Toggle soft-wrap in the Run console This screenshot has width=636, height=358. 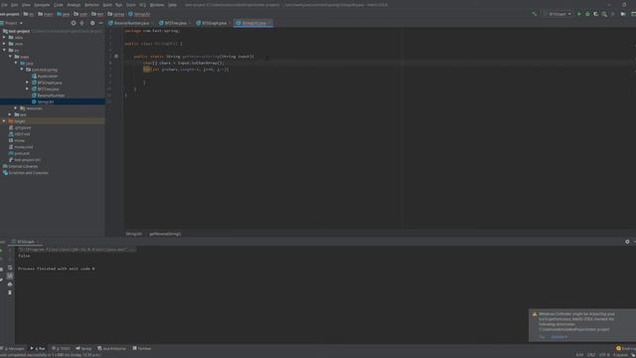point(10,268)
